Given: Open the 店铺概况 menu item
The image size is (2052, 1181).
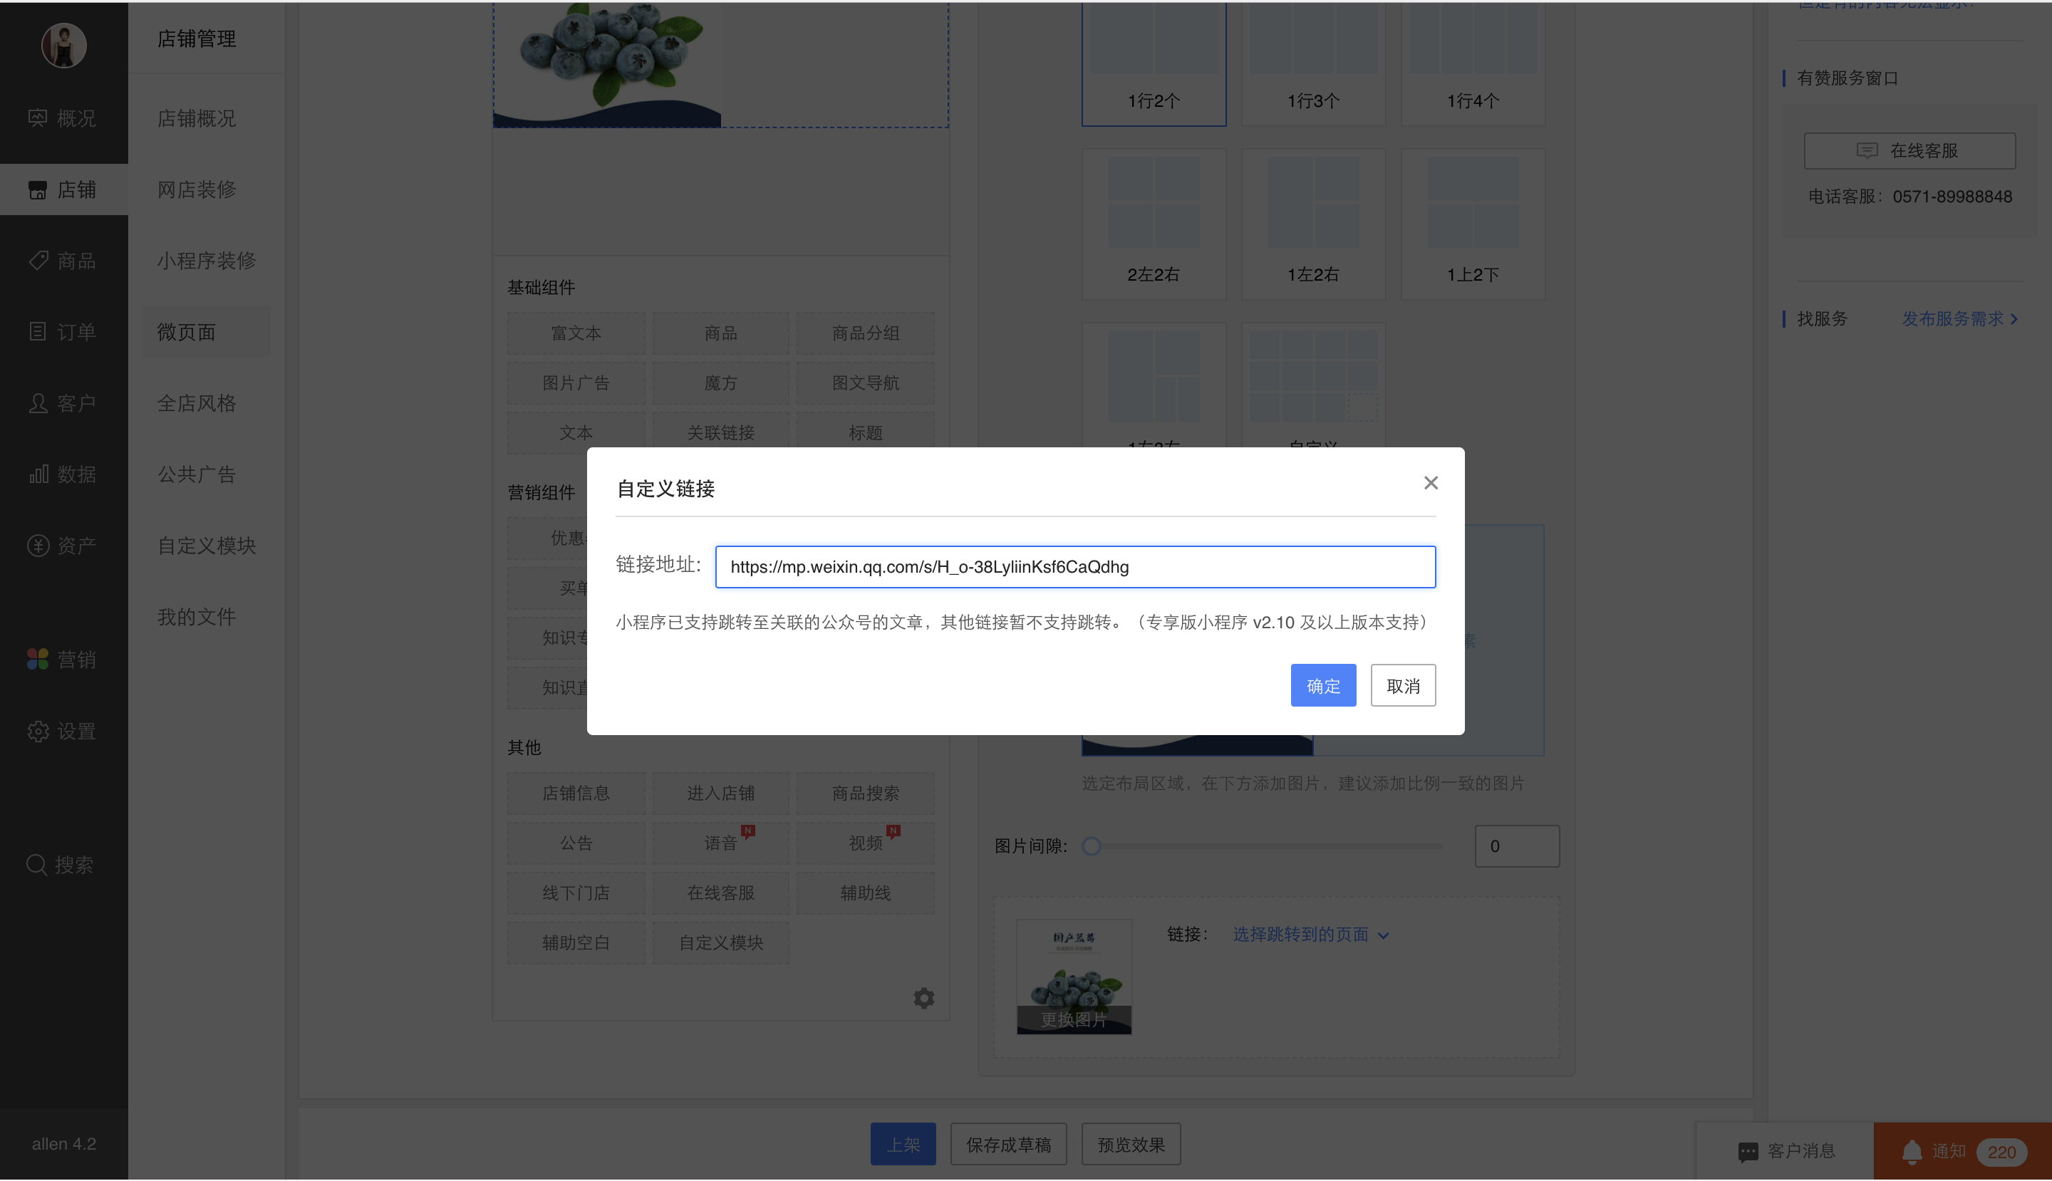Looking at the screenshot, I should point(197,118).
